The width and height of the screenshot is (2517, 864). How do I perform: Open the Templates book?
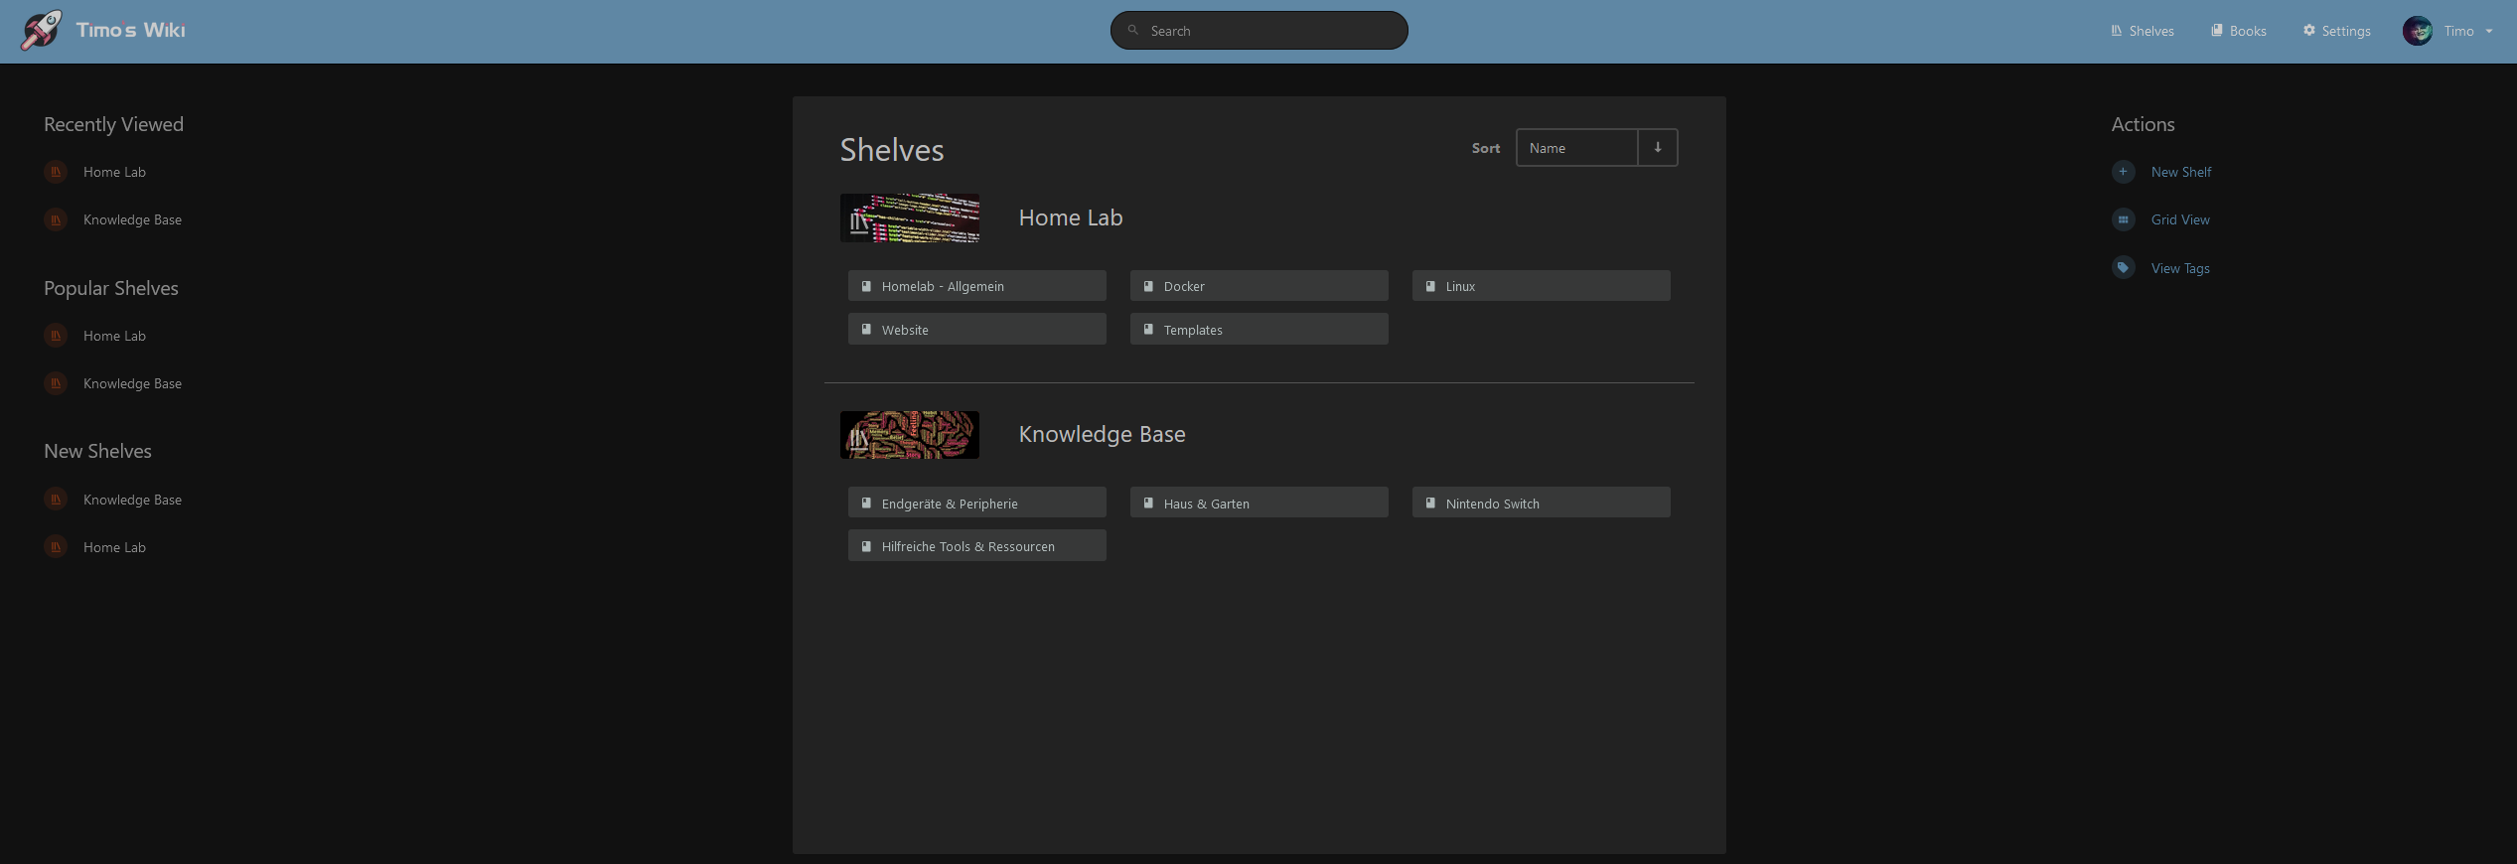point(1259,330)
